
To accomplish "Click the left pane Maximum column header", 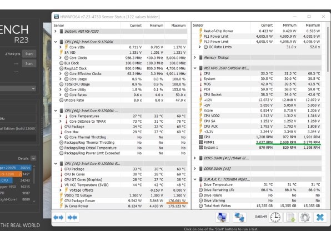I will pyautogui.click(x=178, y=26).
